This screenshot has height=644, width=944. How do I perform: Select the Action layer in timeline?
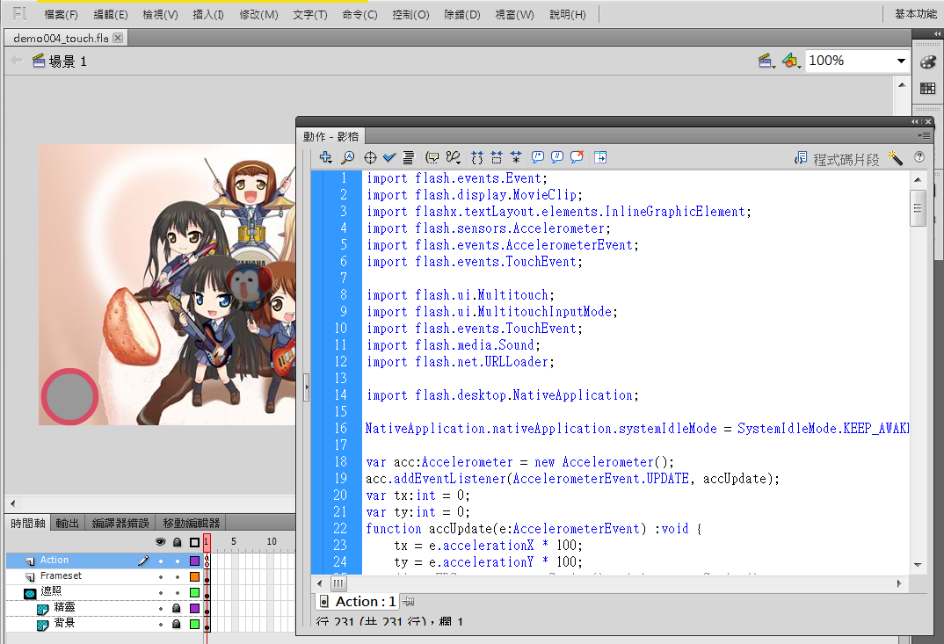54,561
